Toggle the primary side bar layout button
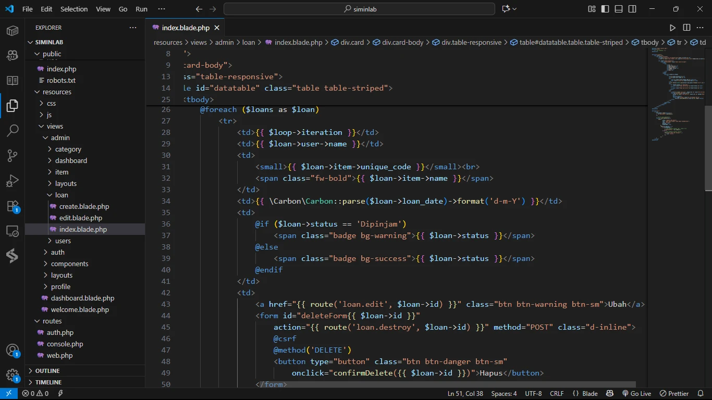This screenshot has height=400, width=712. tap(605, 9)
